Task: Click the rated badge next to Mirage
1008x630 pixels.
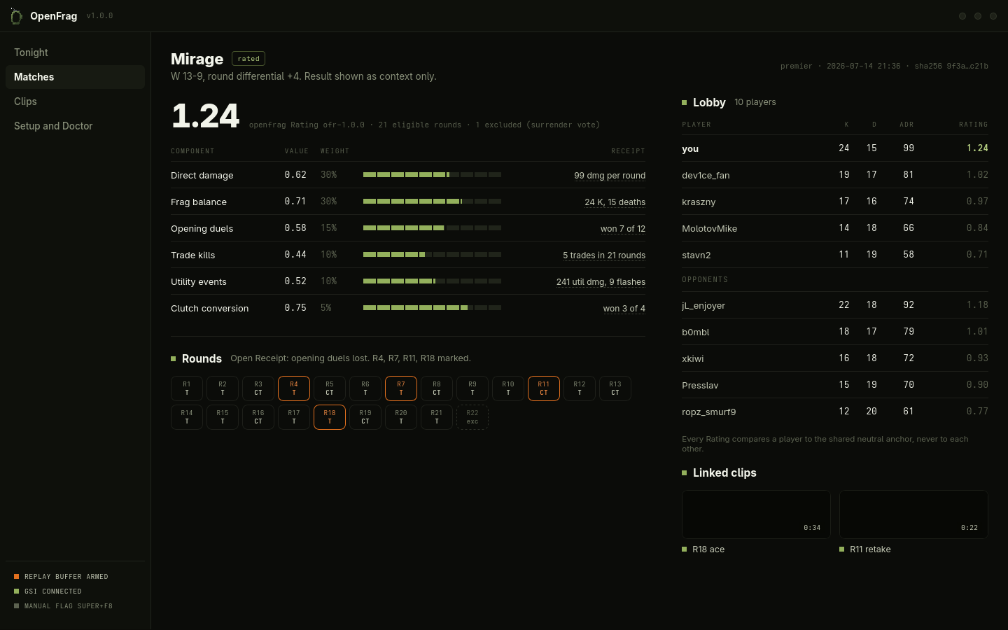Action: tap(248, 59)
